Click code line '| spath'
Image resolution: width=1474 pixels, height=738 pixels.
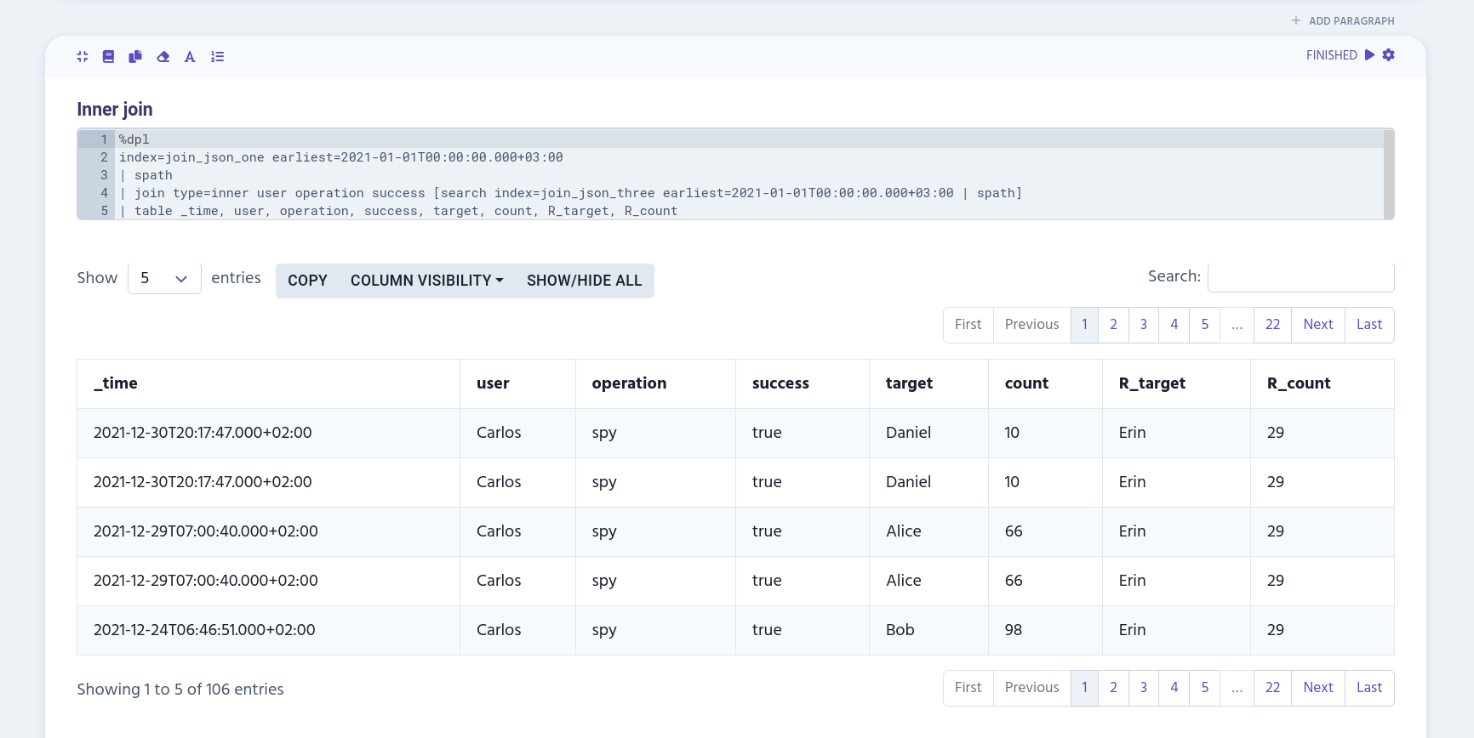click(x=146, y=175)
